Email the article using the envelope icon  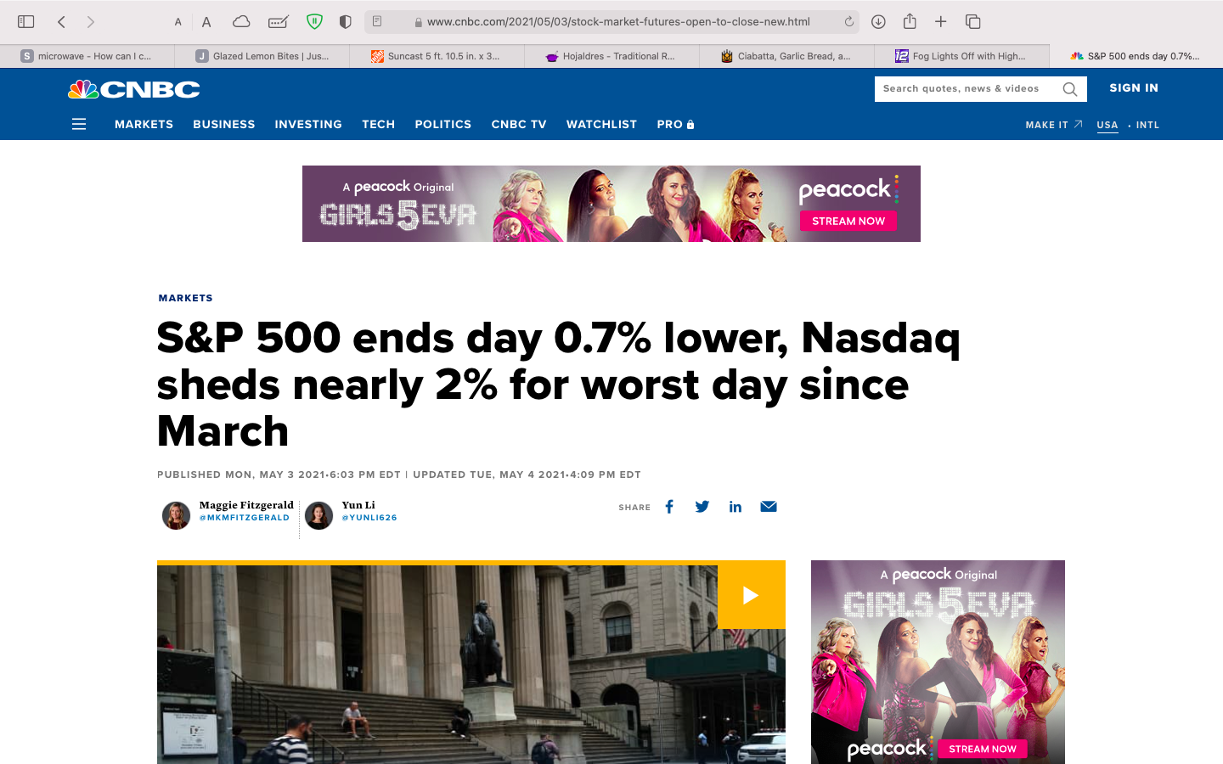coord(769,506)
